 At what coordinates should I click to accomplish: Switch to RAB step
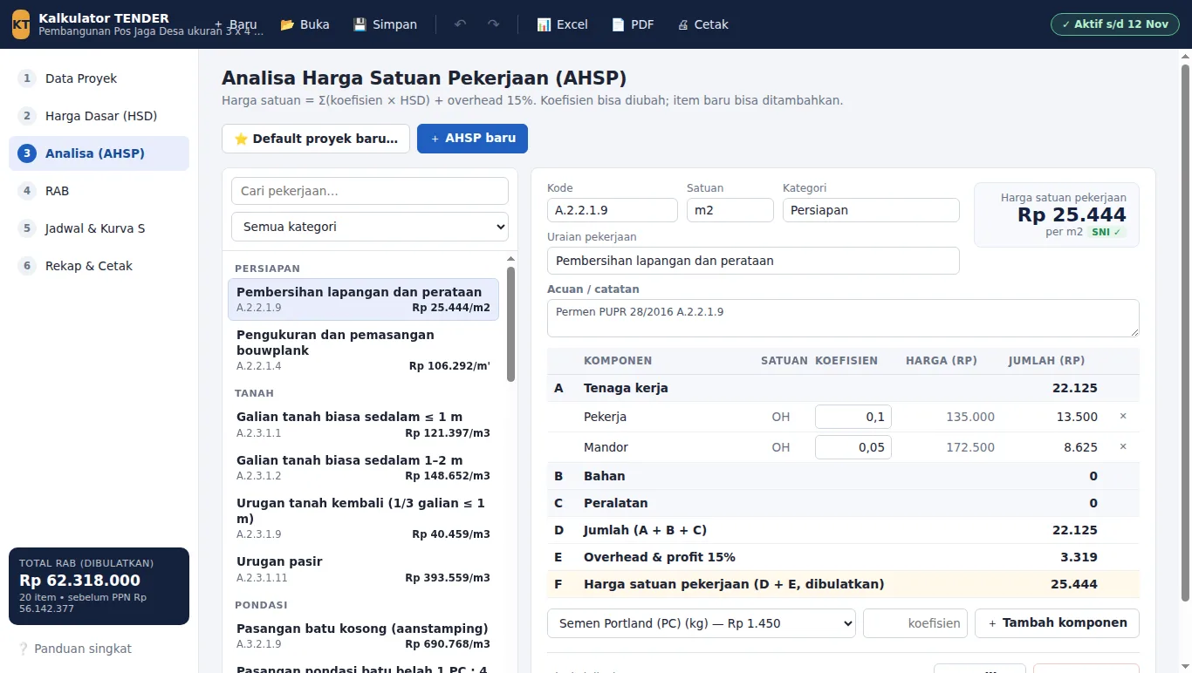99,191
